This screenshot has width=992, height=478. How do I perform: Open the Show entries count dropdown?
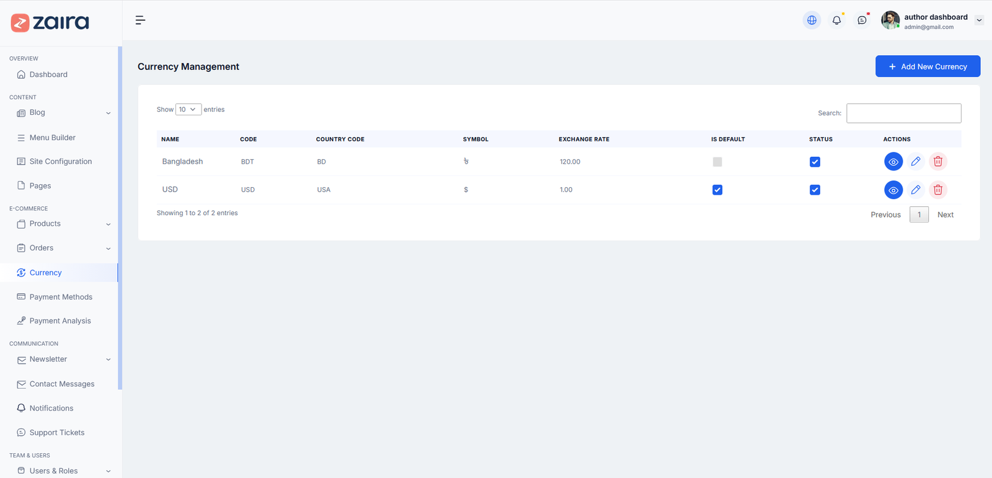coord(188,110)
